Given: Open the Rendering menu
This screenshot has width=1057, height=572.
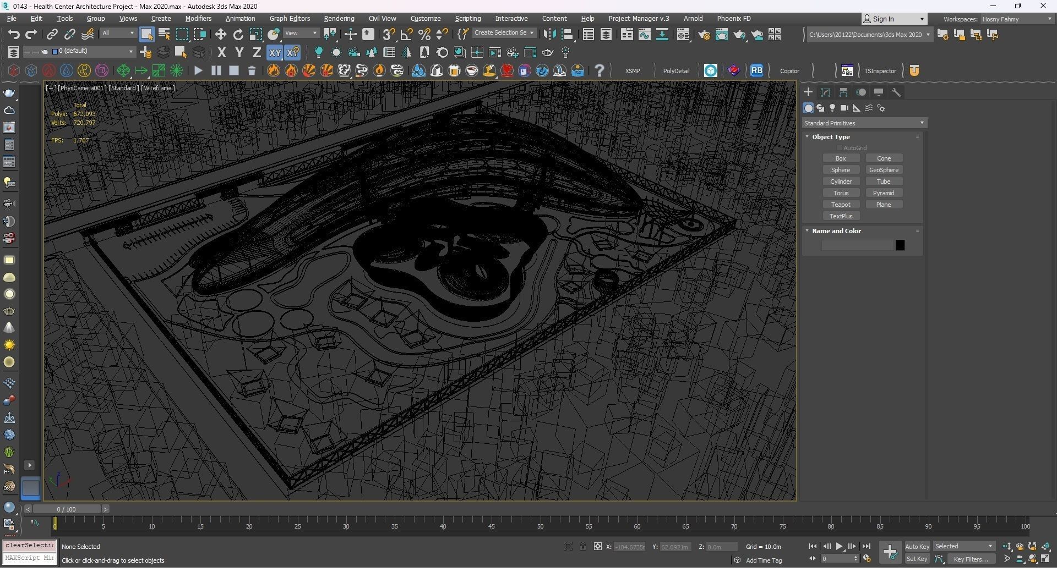Looking at the screenshot, I should 339,19.
